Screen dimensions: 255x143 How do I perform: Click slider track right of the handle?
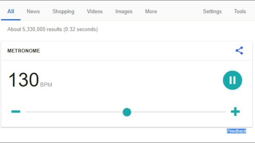179,112
